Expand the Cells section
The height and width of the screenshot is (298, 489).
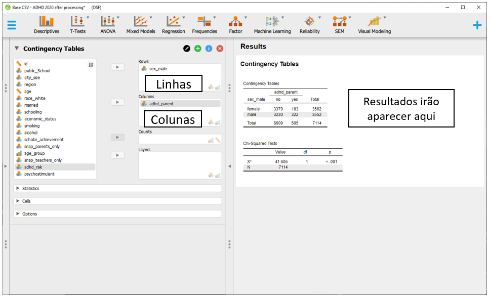[x=26, y=201]
